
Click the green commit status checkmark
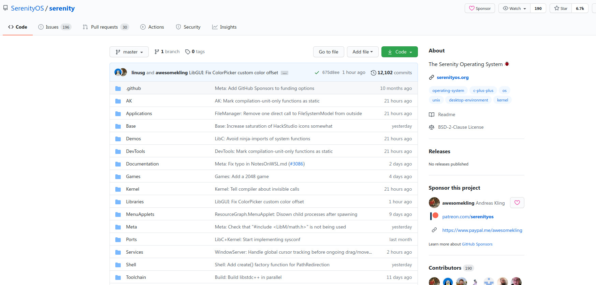point(317,73)
